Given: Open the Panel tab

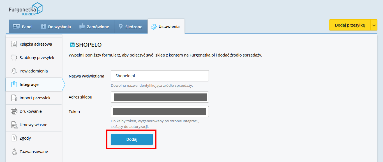Looking at the screenshot, I should coord(23,27).
